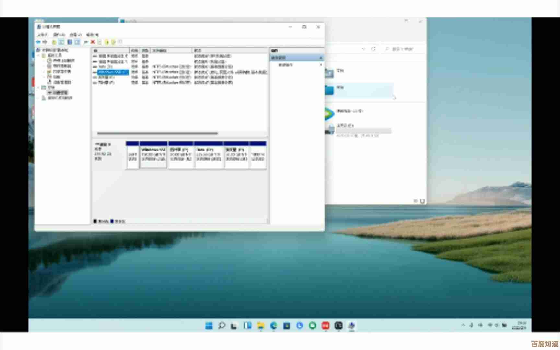Click the Forward navigation arrow on the toolbar
The height and width of the screenshot is (350, 560).
pyautogui.click(x=45, y=42)
